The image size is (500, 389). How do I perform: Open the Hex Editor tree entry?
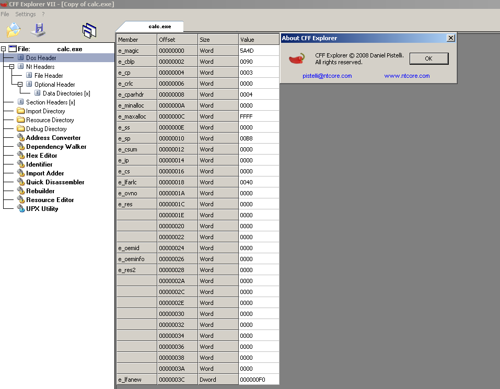click(x=41, y=156)
